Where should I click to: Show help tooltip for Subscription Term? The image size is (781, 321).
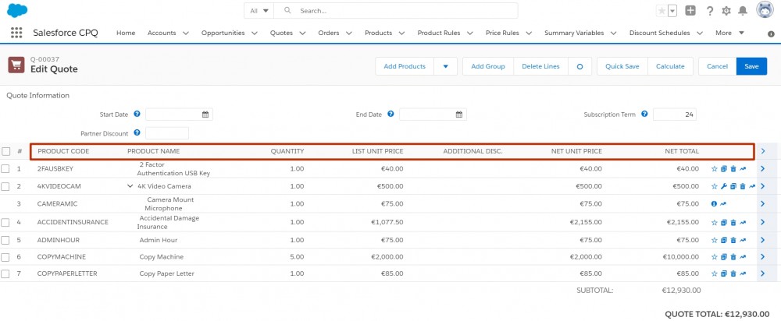pos(644,114)
